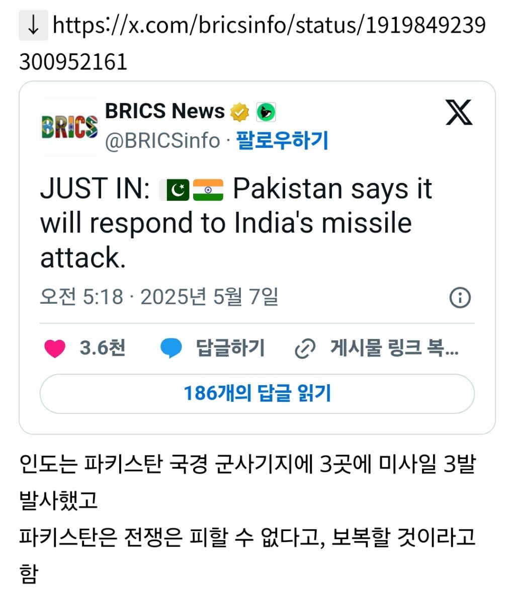The width and height of the screenshot is (515, 604).
Task: Follow BRICS News via 팔로우하기
Action: pyautogui.click(x=283, y=140)
